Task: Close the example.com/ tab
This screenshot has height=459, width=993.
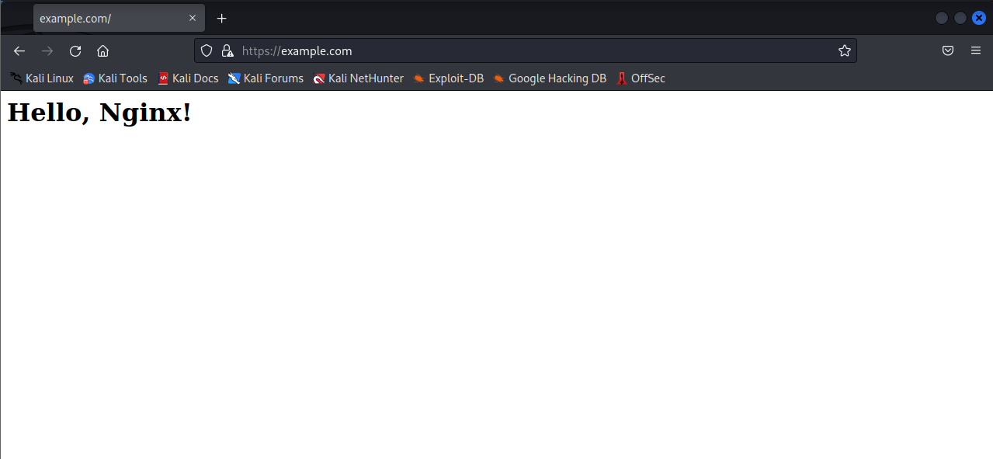Action: pyautogui.click(x=193, y=19)
